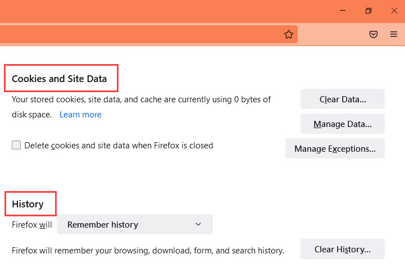Open the Manage Data dialog
Image resolution: width=405 pixels, height=272 pixels.
click(343, 124)
